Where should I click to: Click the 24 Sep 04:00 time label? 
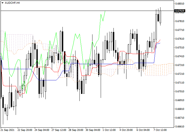click(42, 130)
